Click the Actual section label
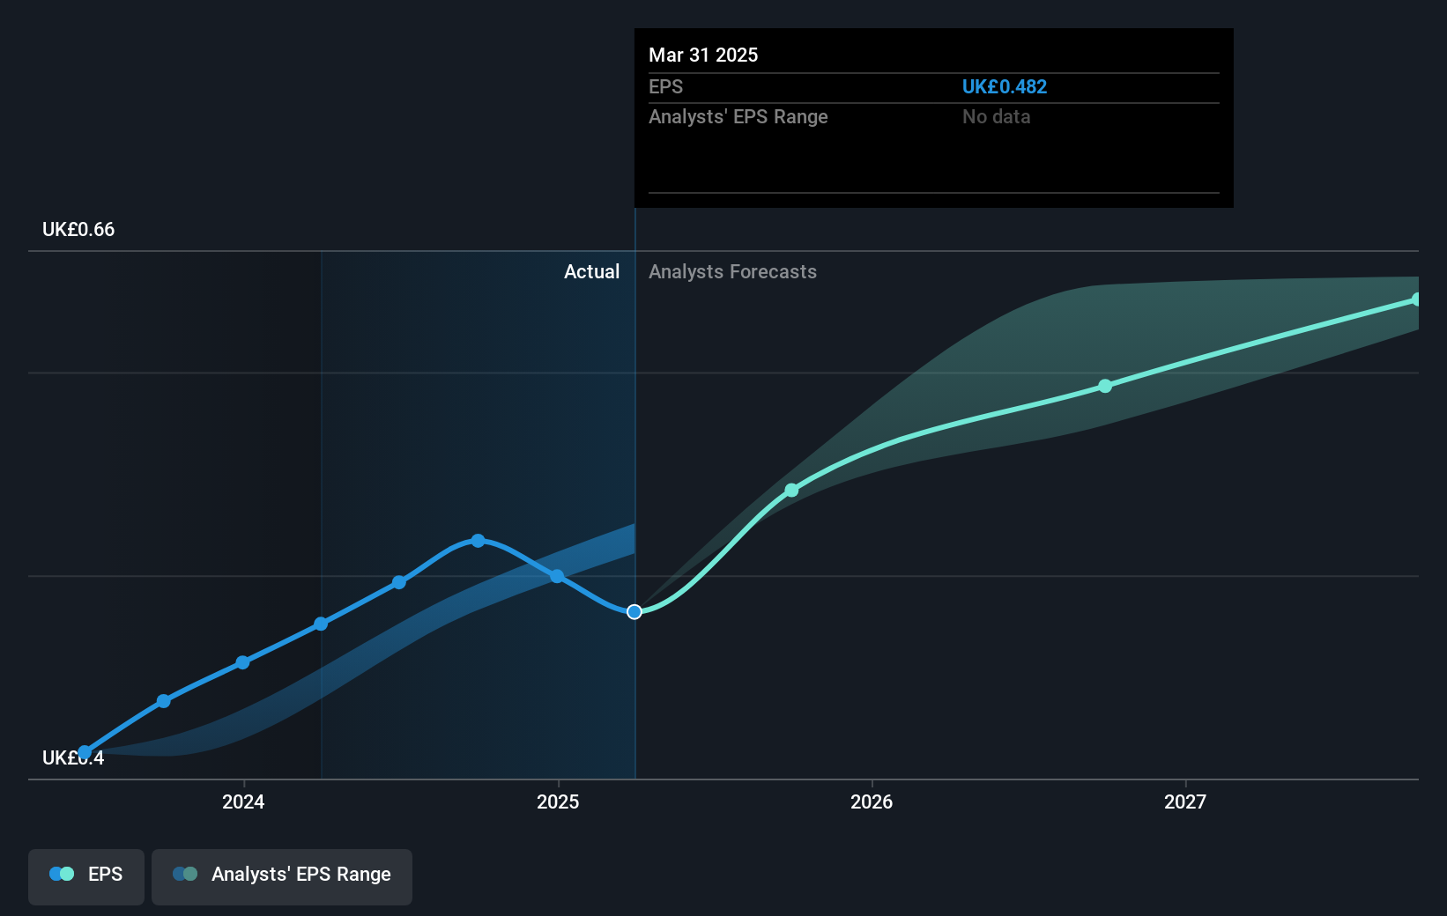 tap(591, 272)
